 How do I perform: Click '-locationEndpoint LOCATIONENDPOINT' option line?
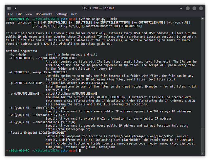tap(37, 133)
